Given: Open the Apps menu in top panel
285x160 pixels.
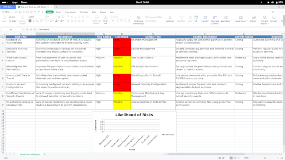Looking at the screenshot, I should click(x=15, y=3).
